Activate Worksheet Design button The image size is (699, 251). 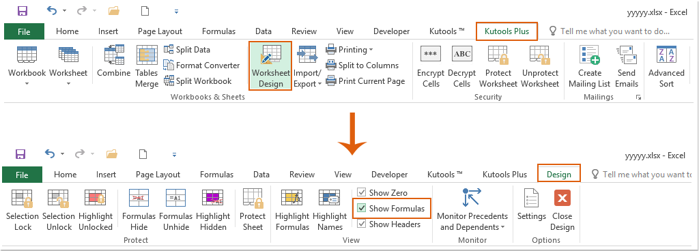tap(270, 66)
